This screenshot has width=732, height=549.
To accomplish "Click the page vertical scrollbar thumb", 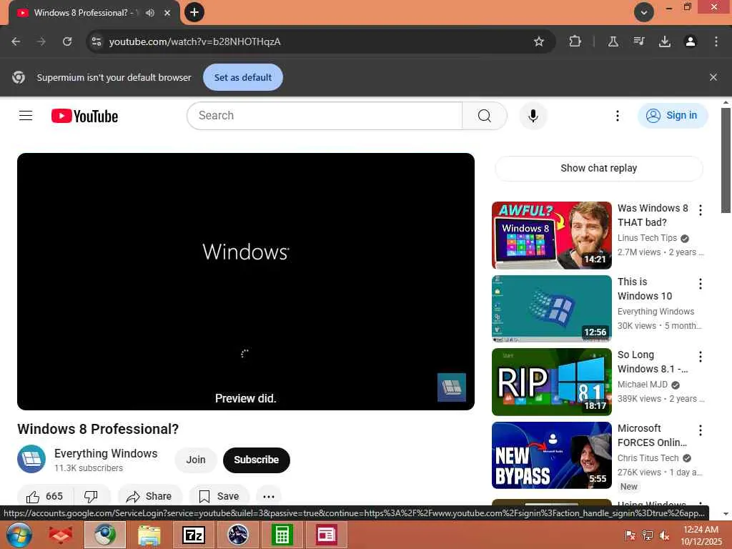I will [726, 161].
